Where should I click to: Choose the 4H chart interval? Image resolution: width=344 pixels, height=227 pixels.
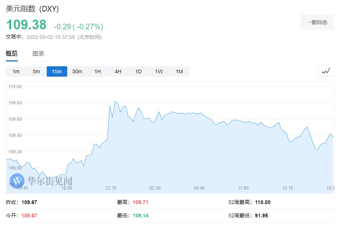coord(118,71)
